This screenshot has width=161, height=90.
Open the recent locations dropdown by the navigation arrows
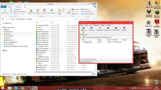tap(8, 19)
